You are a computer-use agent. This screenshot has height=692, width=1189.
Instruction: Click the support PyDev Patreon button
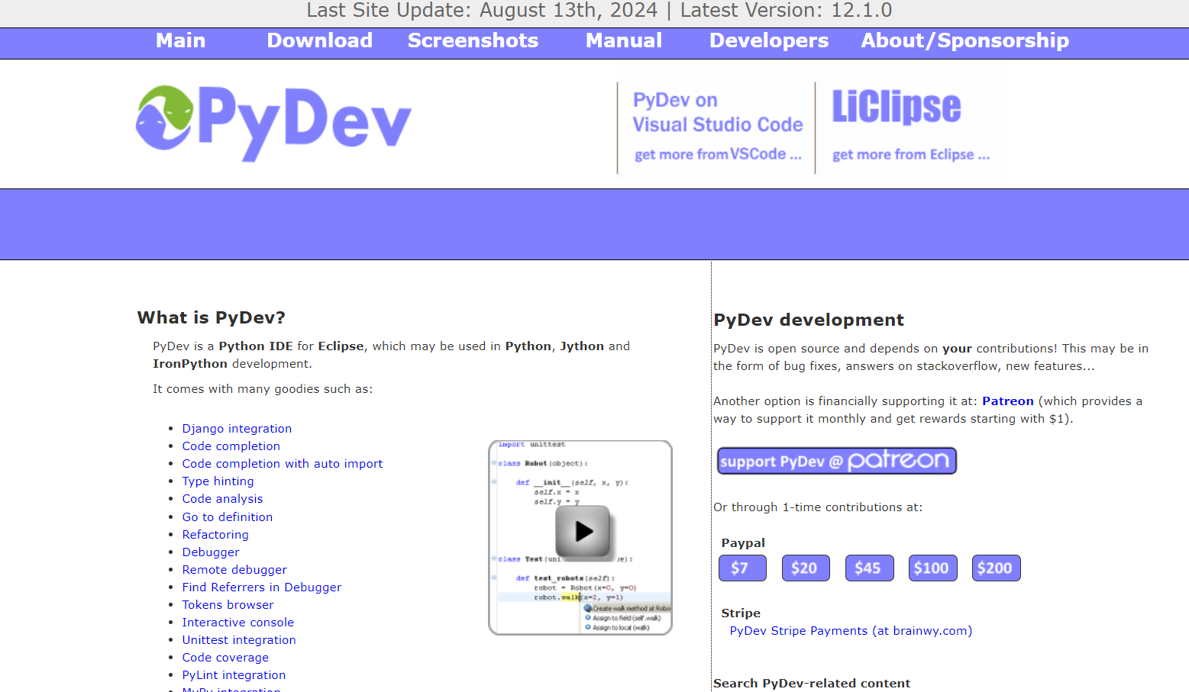pyautogui.click(x=837, y=461)
